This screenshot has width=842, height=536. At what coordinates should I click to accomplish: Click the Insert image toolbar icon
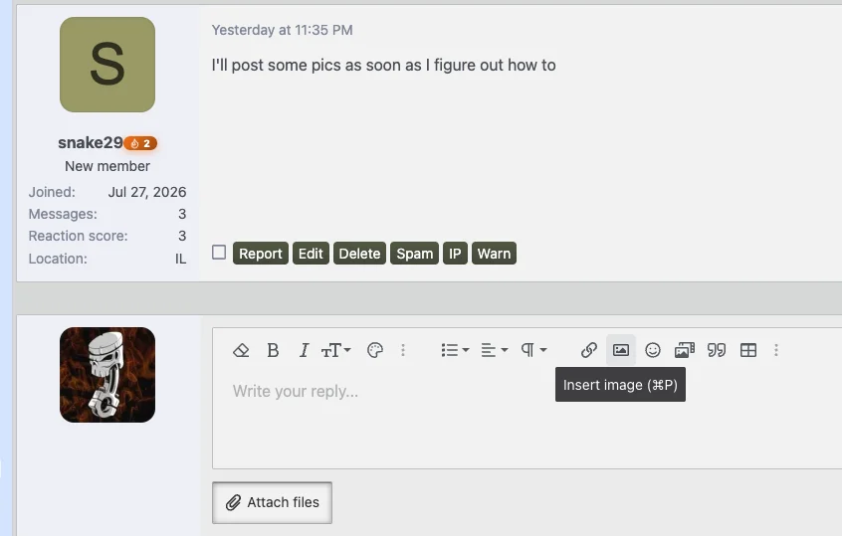(x=621, y=350)
